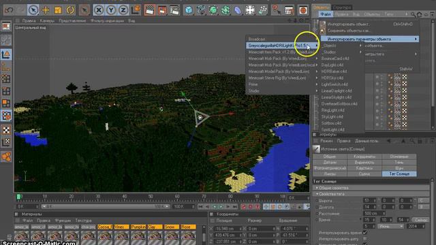
Task: Choose HDRISky.c4d from the submenu
Action: pyautogui.click(x=332, y=78)
